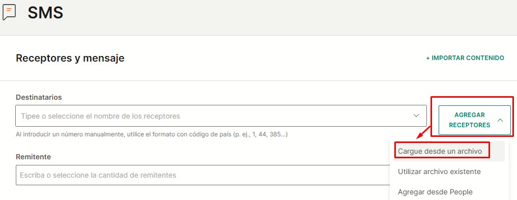Collapse the Agregar Receptores chevron arrow

click(x=500, y=120)
